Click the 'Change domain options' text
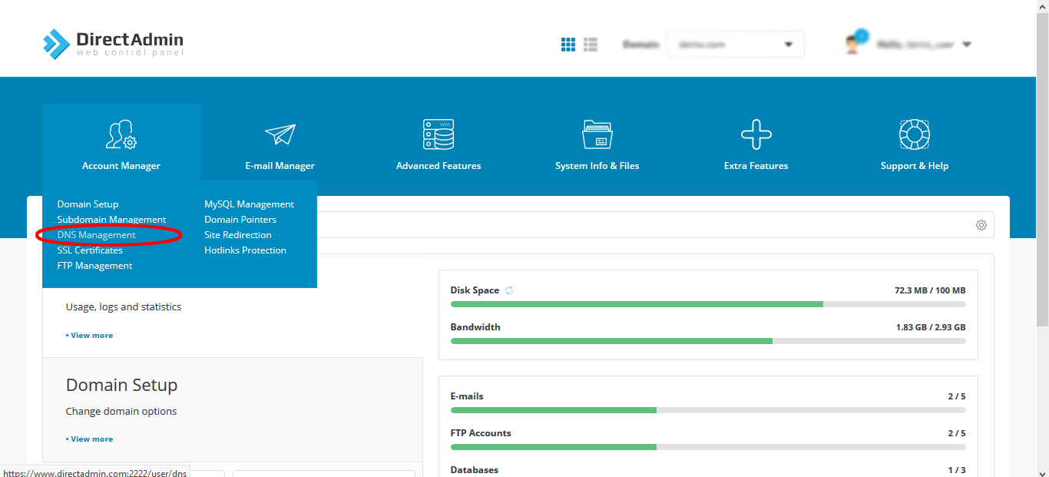The height and width of the screenshot is (477, 1049). [x=121, y=411]
